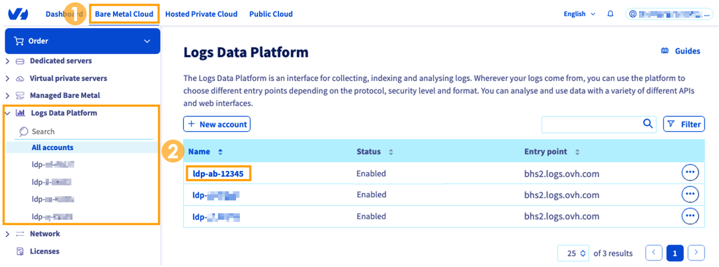
Task: Open the 25 results-per-page dropdown
Action: click(x=573, y=253)
